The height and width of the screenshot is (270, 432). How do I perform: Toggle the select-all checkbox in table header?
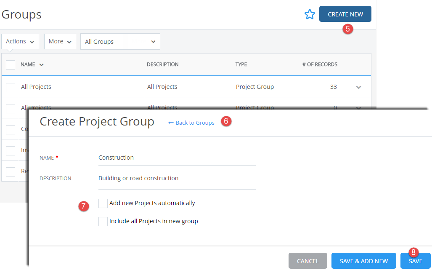(11, 65)
